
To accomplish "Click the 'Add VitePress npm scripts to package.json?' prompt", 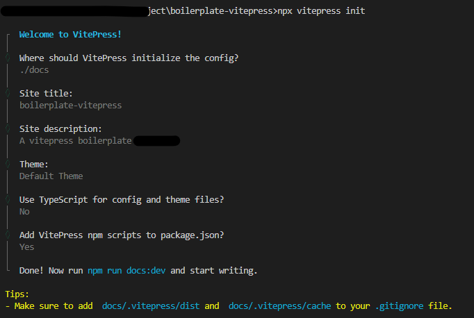I will point(122,235).
